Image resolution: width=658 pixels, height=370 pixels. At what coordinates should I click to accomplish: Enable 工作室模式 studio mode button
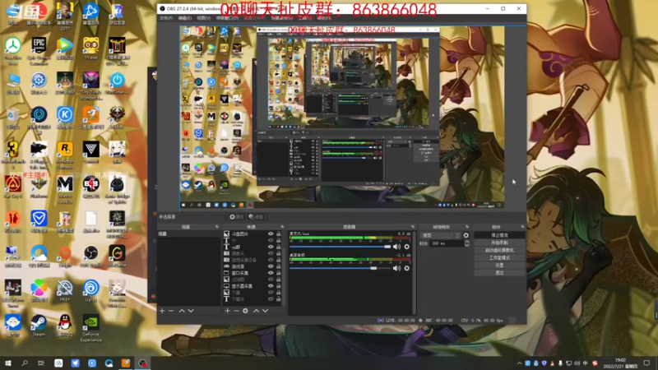point(499,258)
